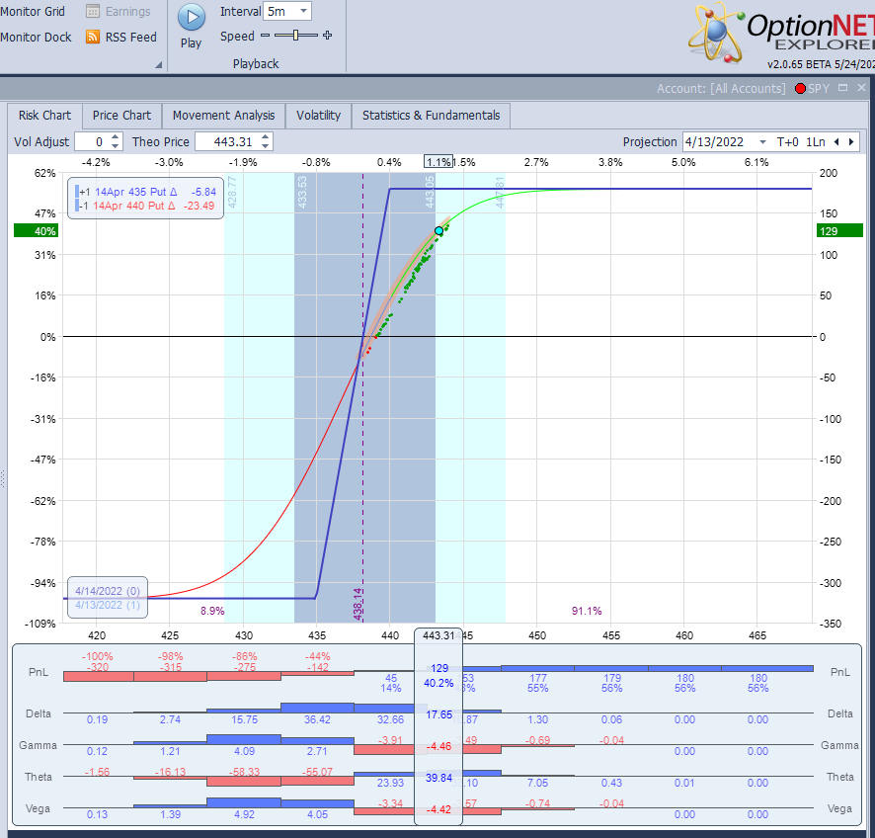Click the Theta value 39.84

pyautogui.click(x=438, y=778)
